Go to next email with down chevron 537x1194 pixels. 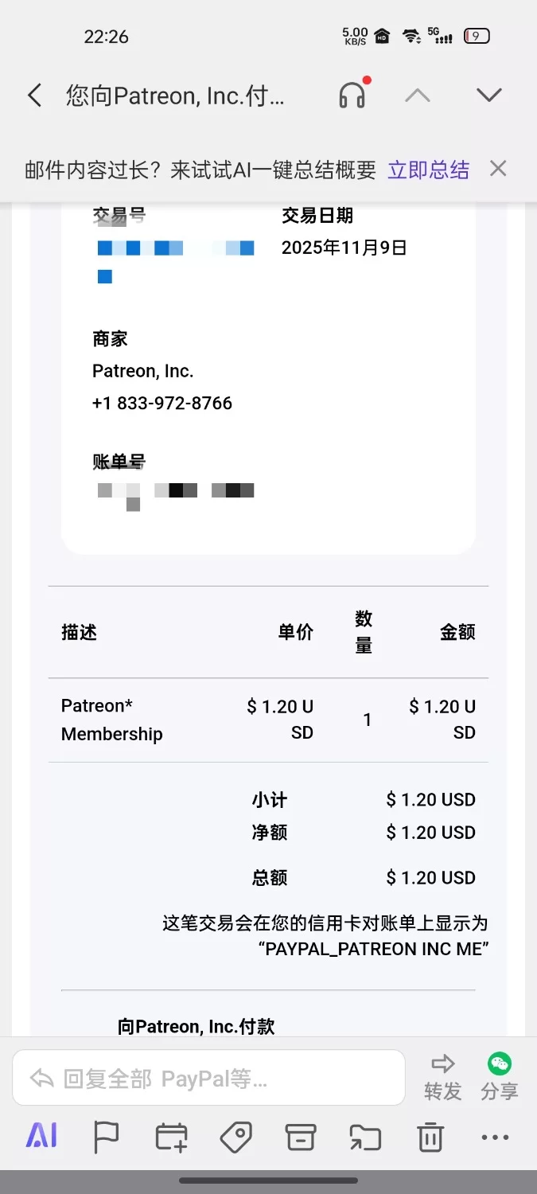[488, 96]
